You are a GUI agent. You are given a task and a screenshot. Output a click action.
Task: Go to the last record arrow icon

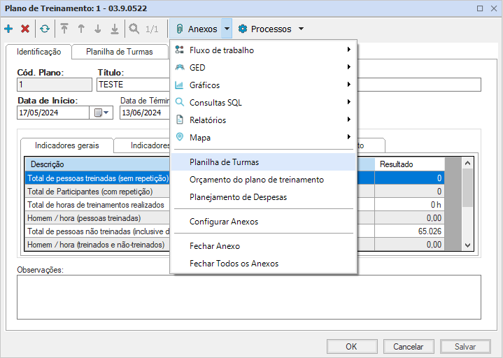115,29
